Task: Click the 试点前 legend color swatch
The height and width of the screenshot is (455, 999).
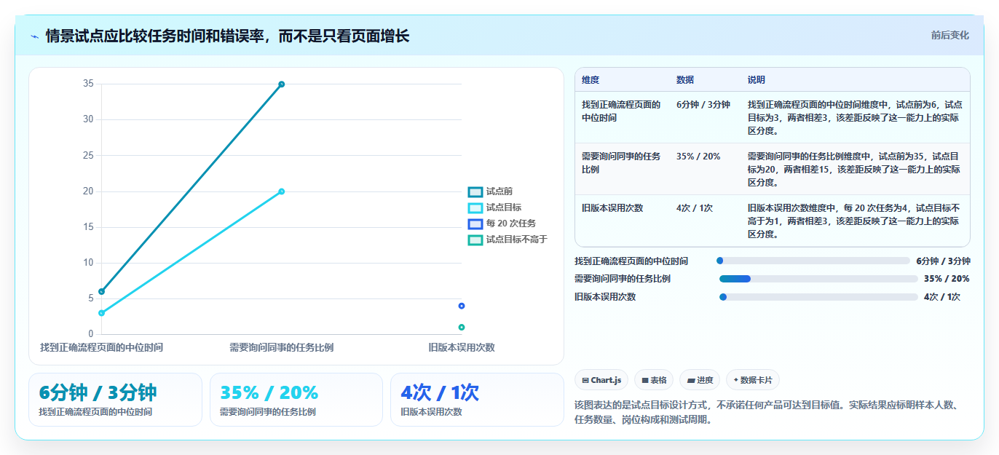Action: (x=475, y=191)
